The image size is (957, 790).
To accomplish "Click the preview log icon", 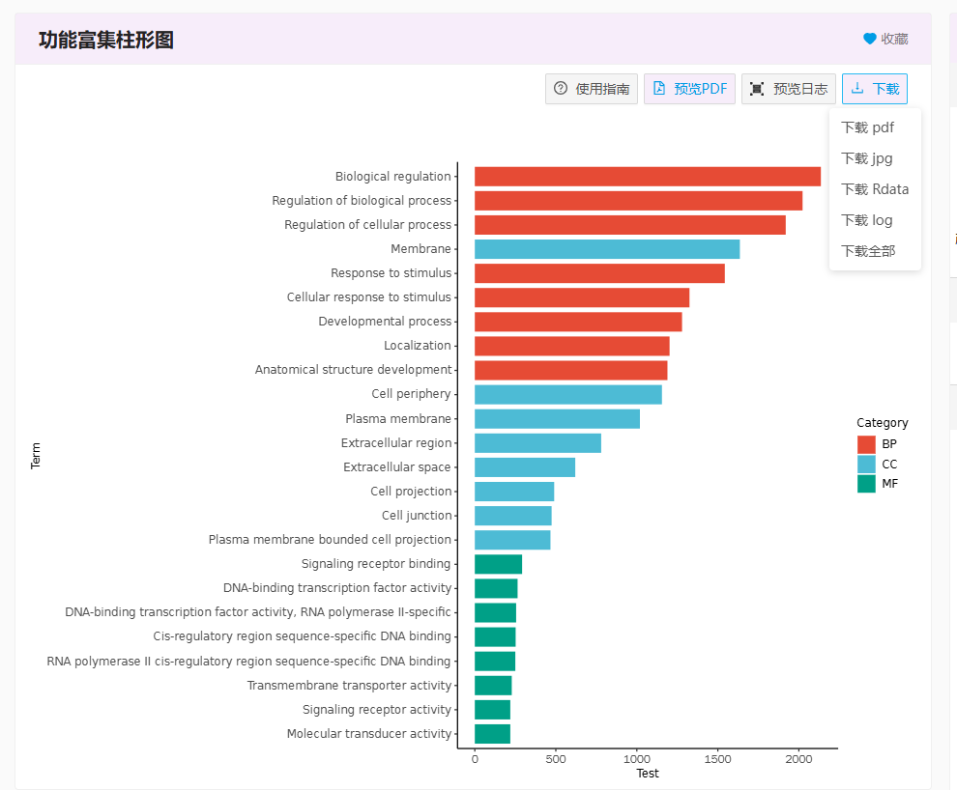I will [x=757, y=89].
